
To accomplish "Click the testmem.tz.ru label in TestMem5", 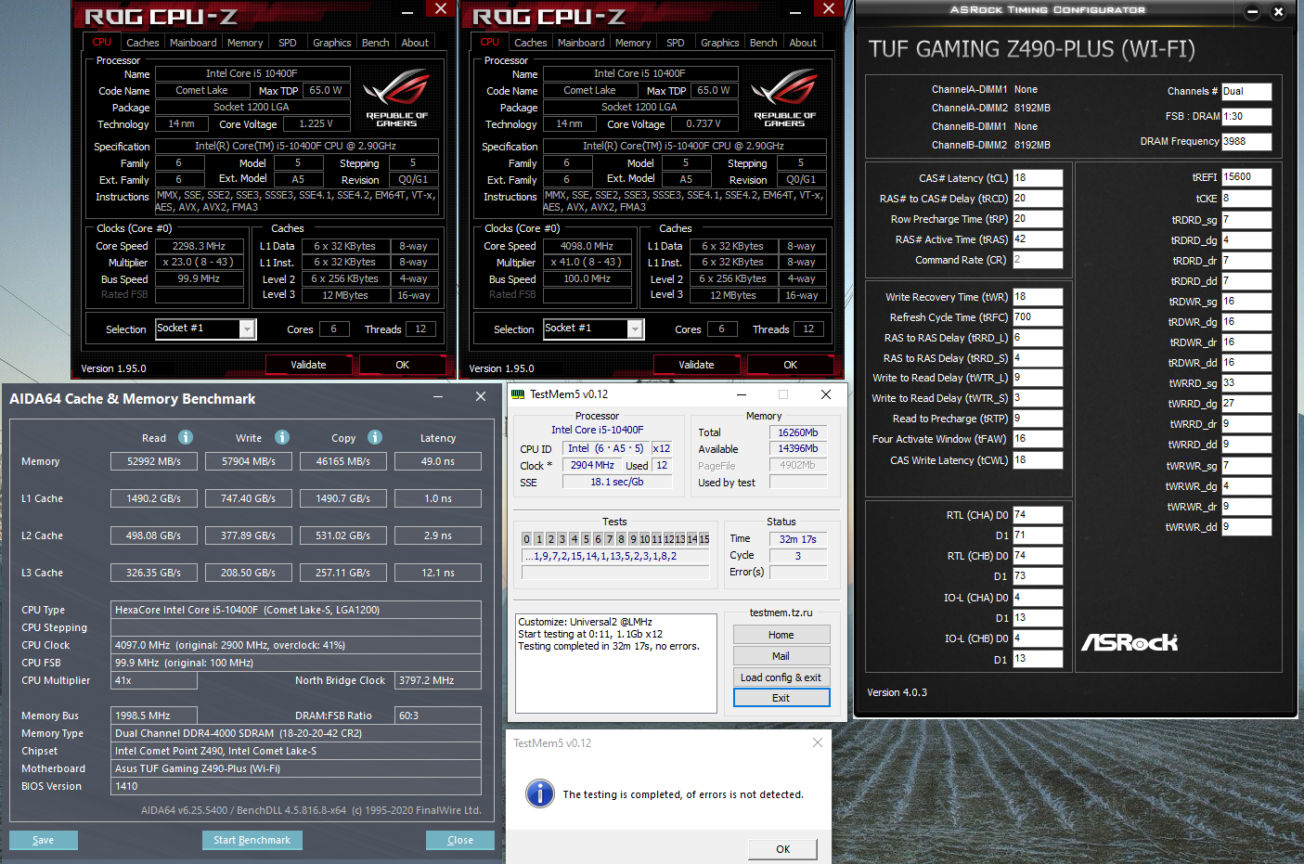I will click(x=781, y=613).
